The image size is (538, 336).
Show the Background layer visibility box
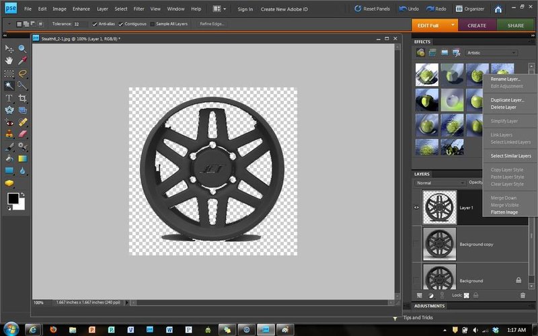416,280
